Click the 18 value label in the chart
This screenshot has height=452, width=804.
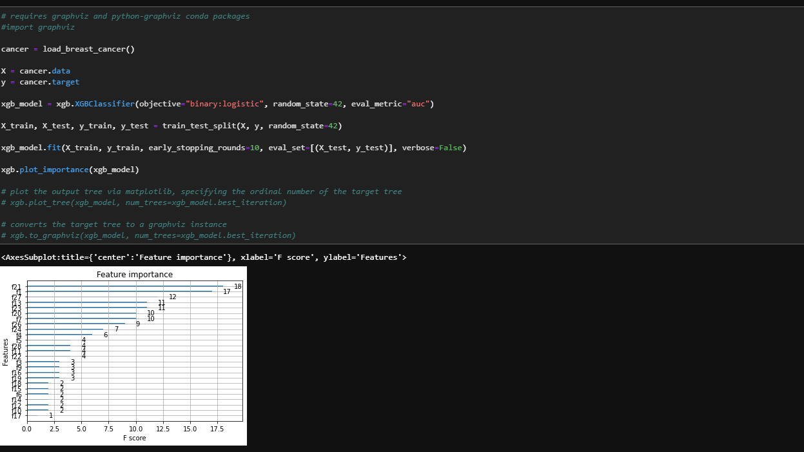pyautogui.click(x=238, y=286)
